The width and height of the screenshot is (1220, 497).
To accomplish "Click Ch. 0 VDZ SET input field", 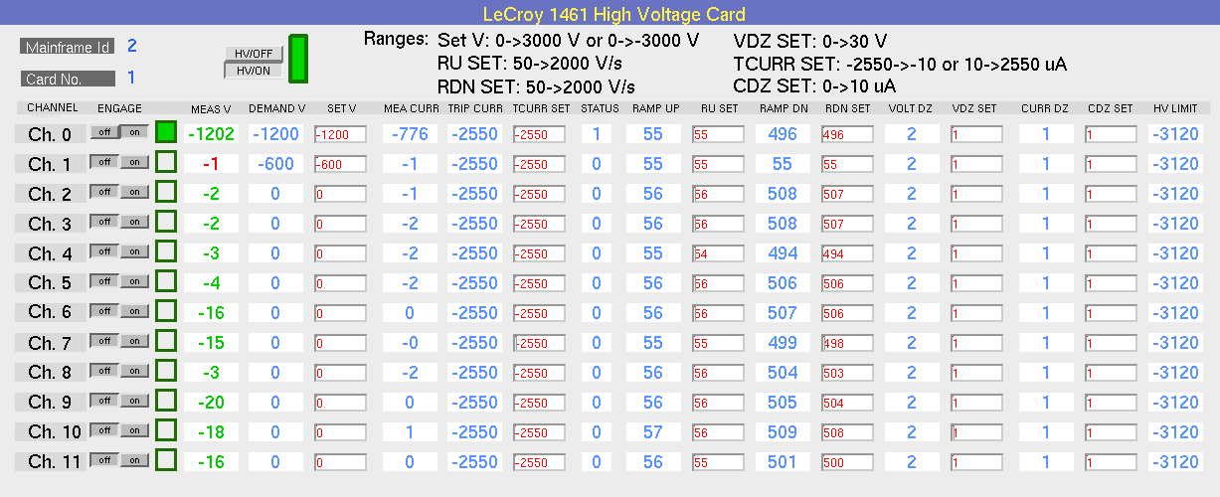I will pos(975,134).
